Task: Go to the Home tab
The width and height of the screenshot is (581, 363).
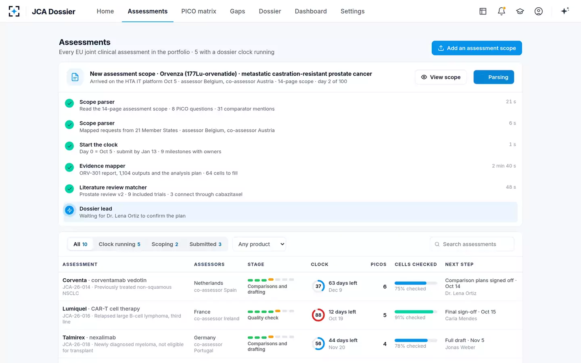Action: (x=105, y=11)
